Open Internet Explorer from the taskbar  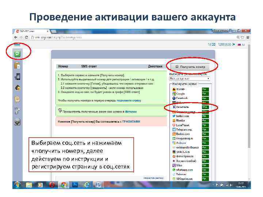click(87, 185)
